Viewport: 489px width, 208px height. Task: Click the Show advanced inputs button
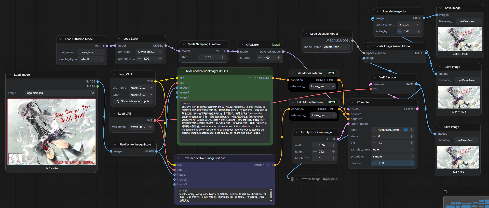133,101
